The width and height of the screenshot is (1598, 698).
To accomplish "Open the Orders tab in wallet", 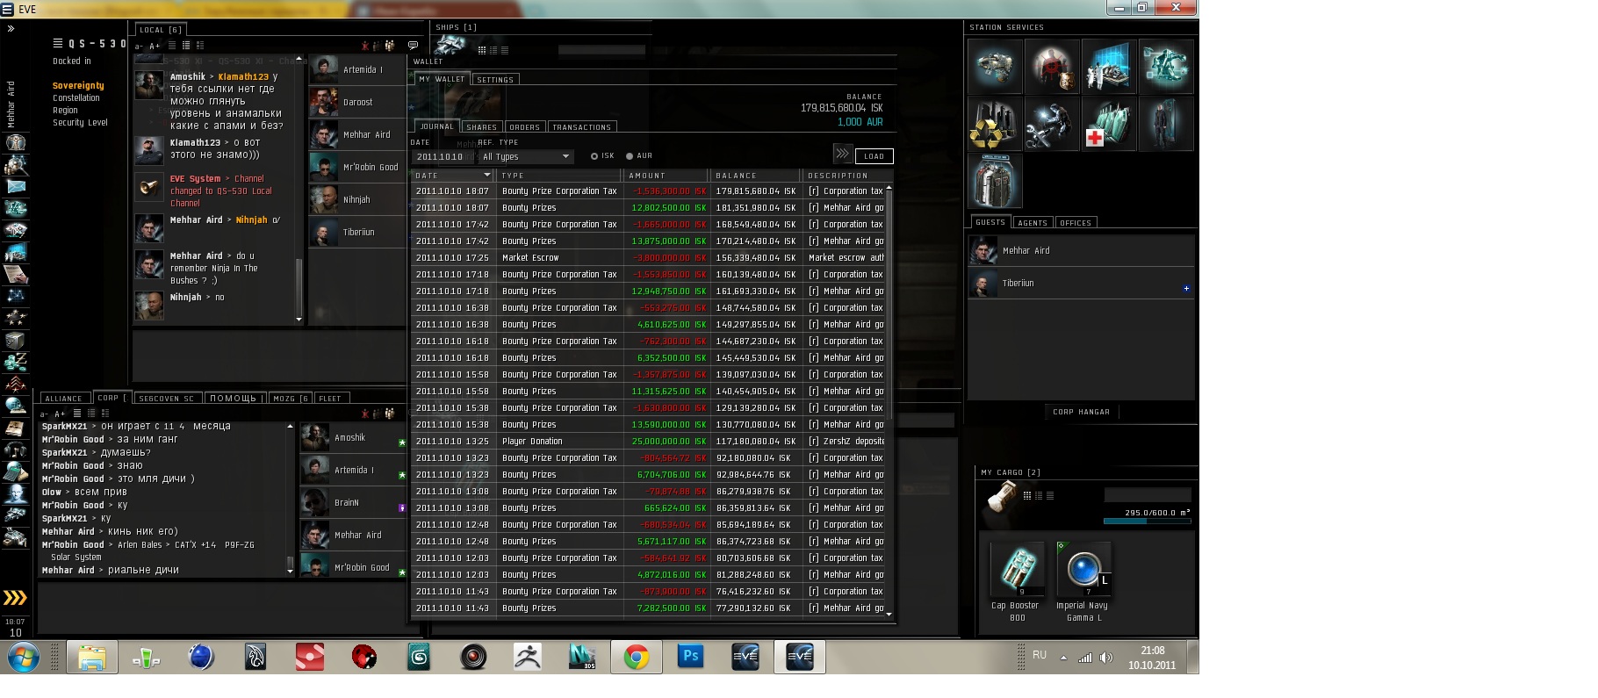I will click(x=524, y=127).
